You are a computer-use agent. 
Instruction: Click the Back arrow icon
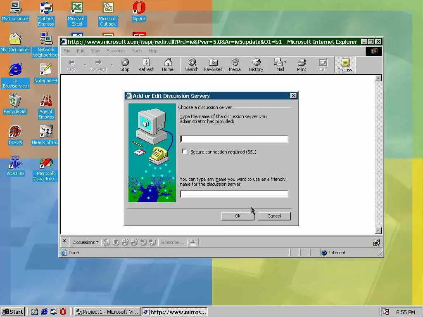pos(71,65)
